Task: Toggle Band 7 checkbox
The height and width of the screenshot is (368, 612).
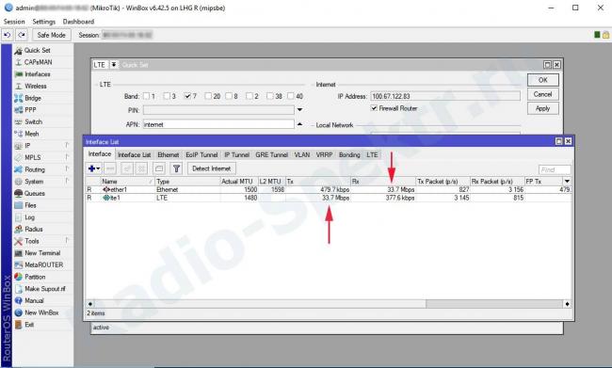Action: coord(187,96)
